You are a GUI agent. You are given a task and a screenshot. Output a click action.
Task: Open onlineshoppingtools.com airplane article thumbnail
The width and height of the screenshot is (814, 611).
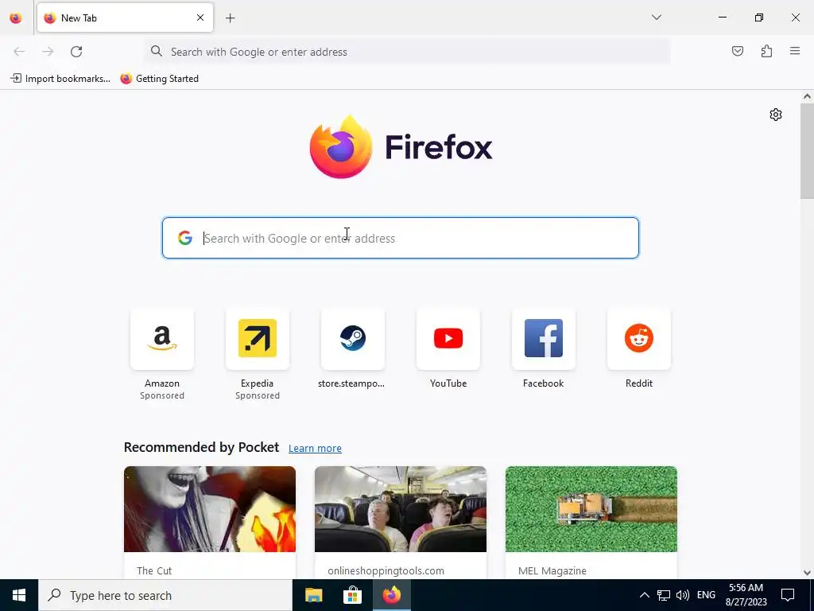click(x=401, y=509)
